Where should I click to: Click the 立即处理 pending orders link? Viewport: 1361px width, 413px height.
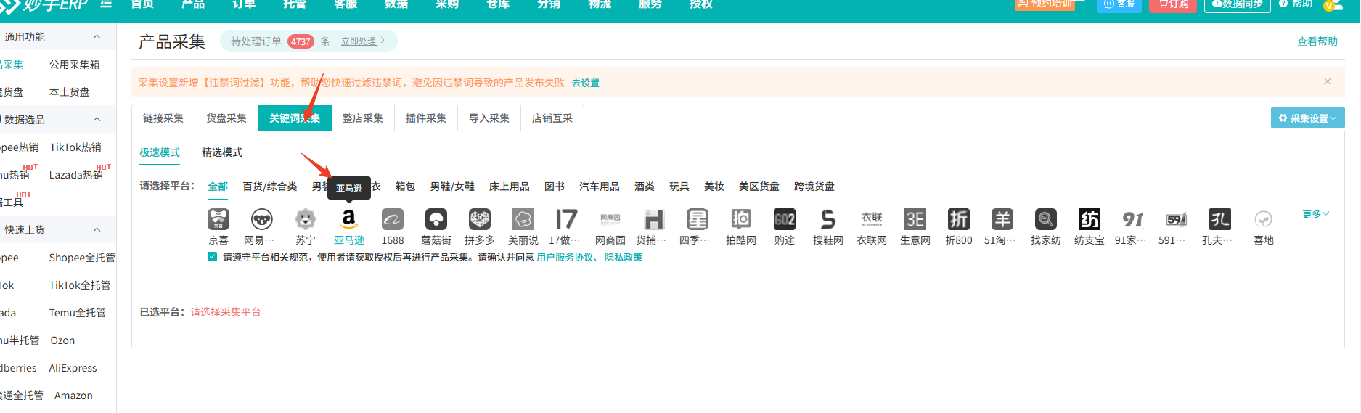point(363,41)
